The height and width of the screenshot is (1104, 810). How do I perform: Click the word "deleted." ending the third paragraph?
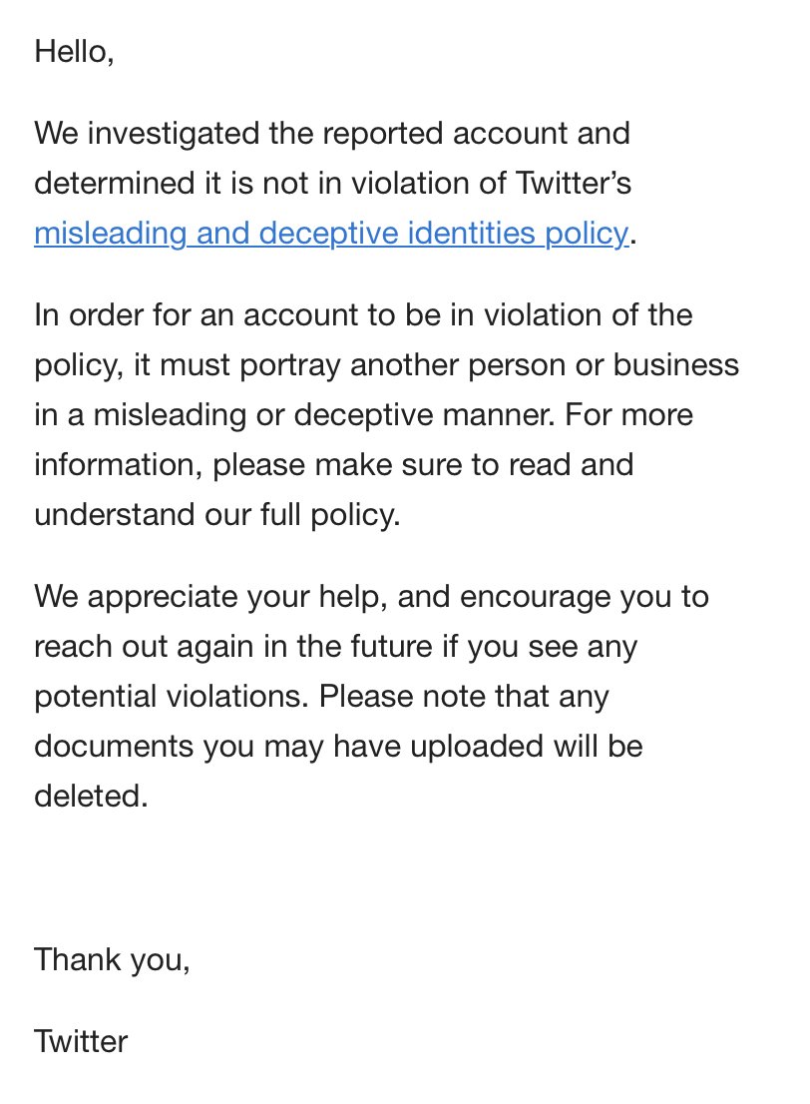[91, 797]
